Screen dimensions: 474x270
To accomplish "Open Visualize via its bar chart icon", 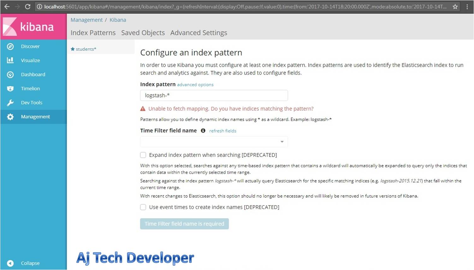I will point(10,60).
